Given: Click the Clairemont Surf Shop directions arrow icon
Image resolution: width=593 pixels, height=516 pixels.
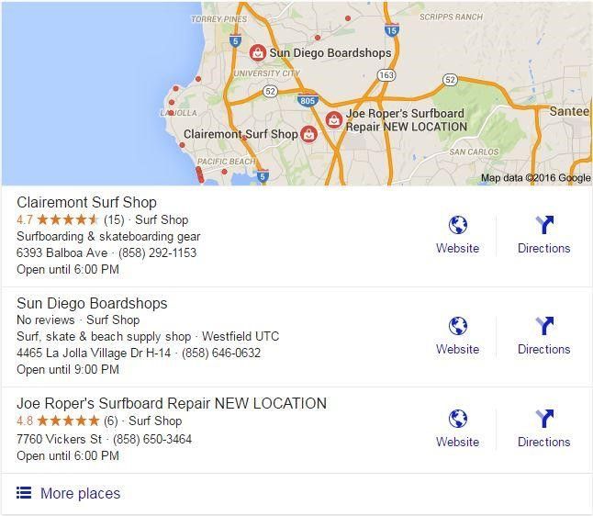Looking at the screenshot, I should coord(543,225).
